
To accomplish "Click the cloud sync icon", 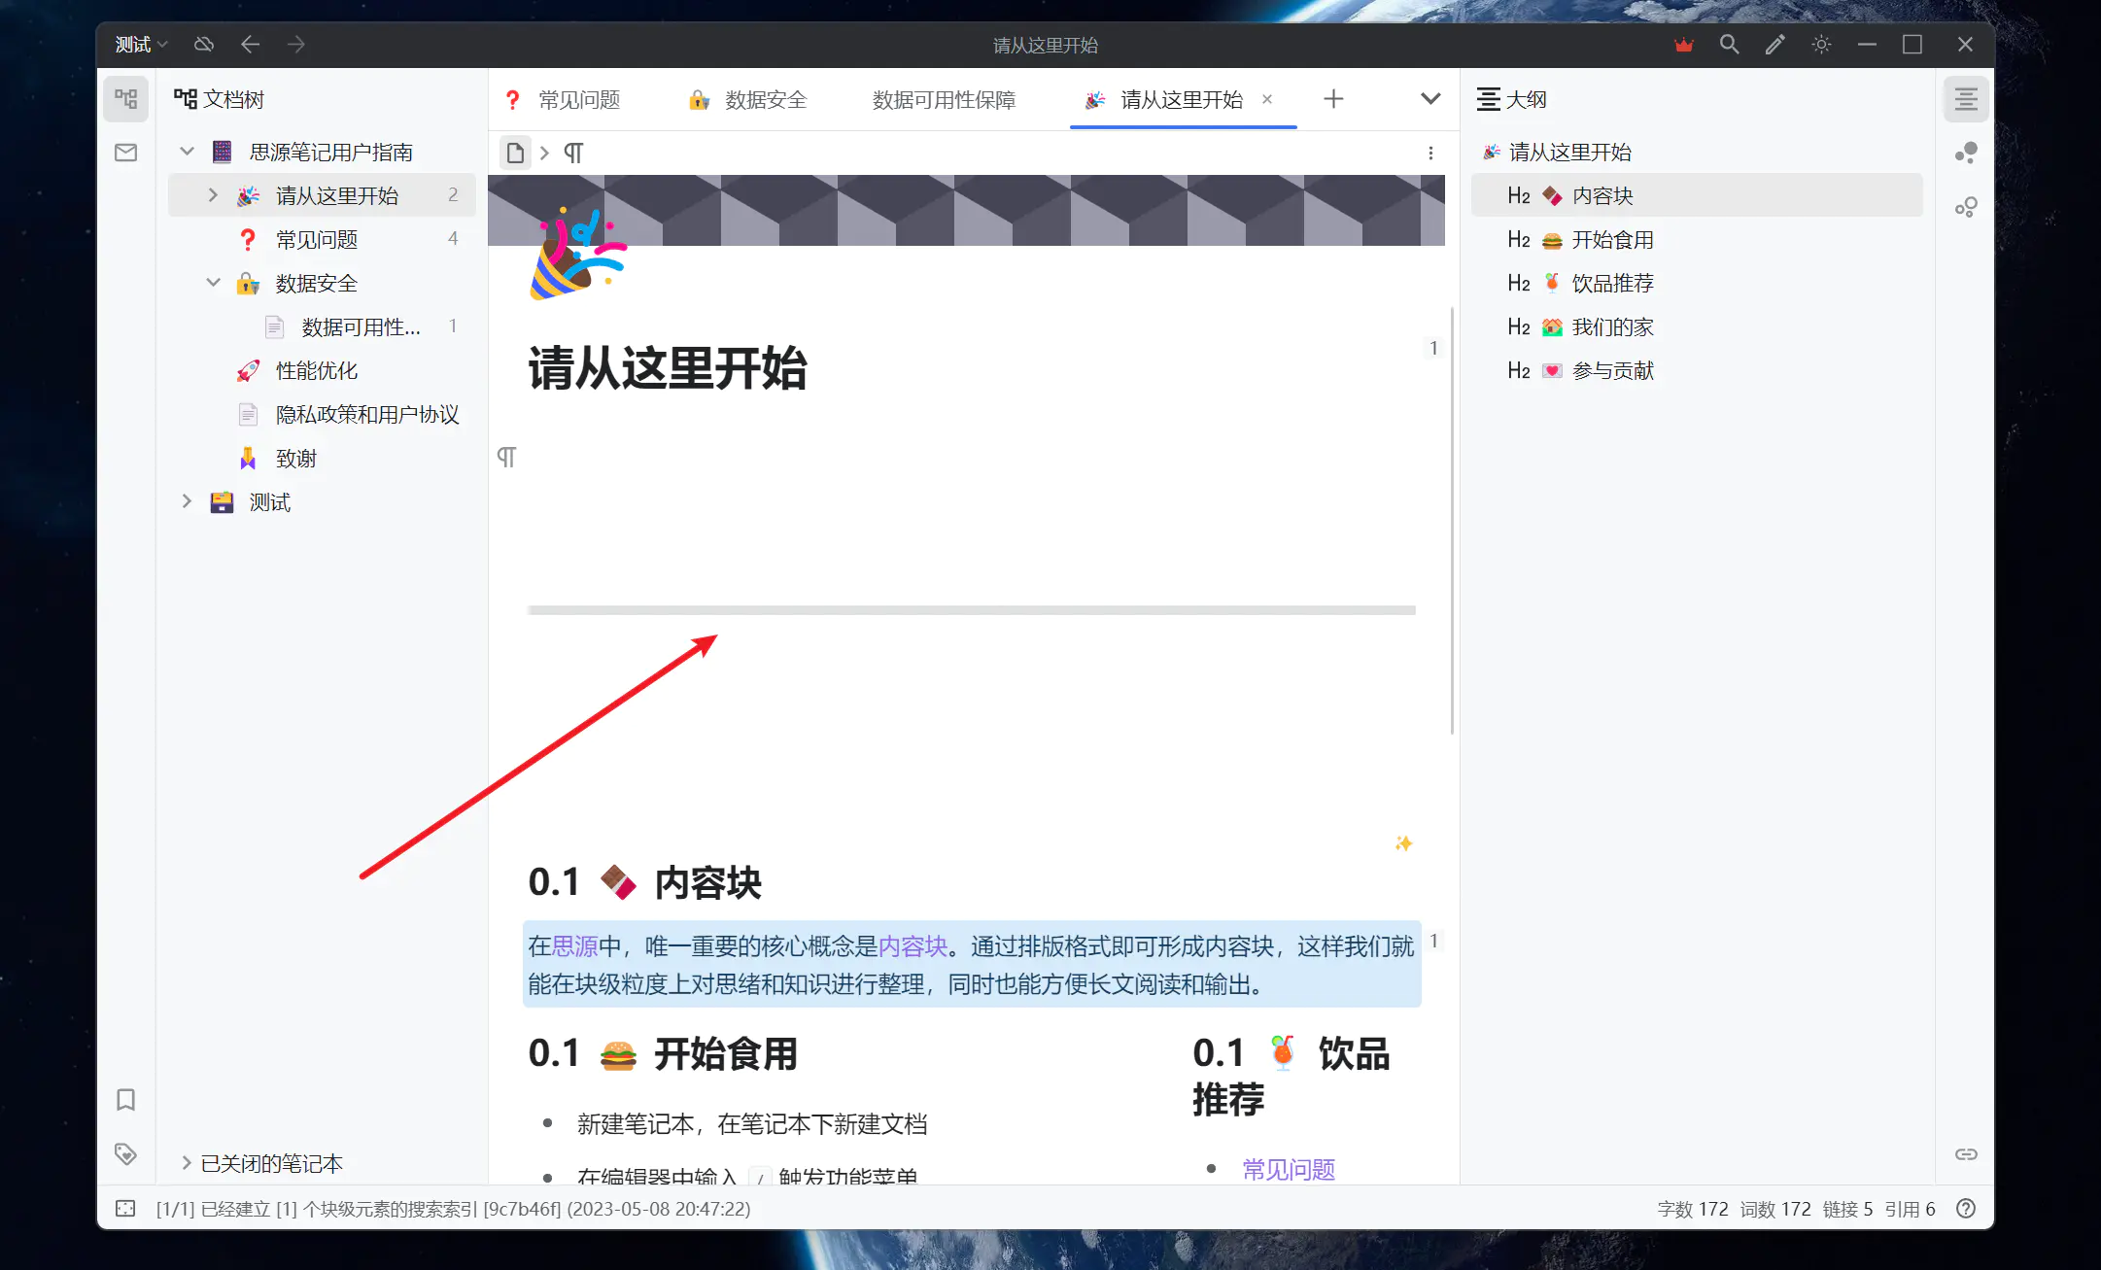I will [x=204, y=45].
